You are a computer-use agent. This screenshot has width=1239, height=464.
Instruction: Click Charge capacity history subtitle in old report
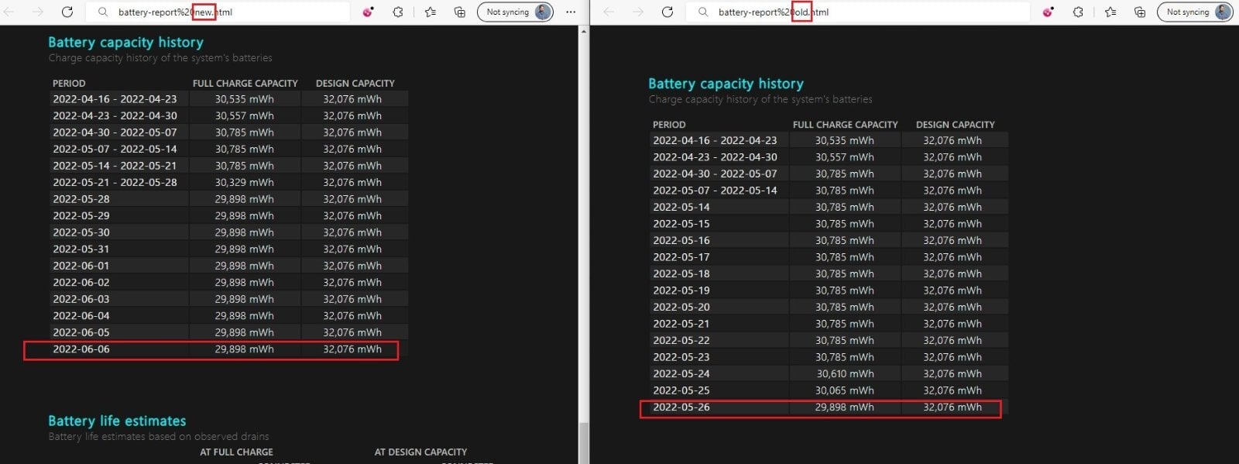(x=760, y=100)
